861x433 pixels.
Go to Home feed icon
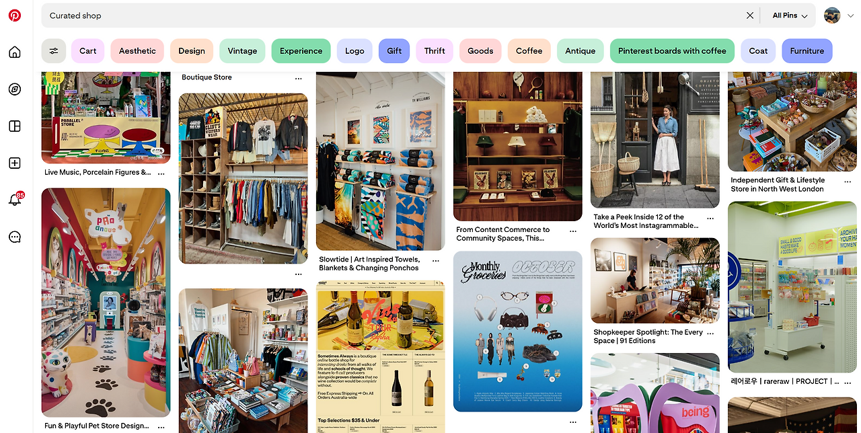pyautogui.click(x=15, y=52)
